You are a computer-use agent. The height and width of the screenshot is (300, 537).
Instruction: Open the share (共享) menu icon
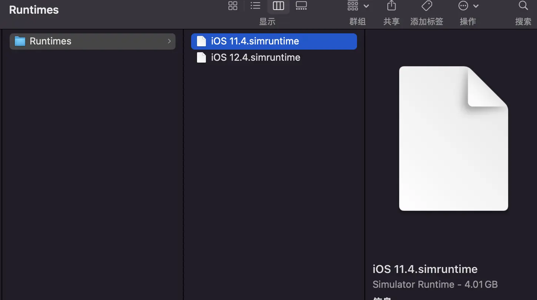point(391,6)
